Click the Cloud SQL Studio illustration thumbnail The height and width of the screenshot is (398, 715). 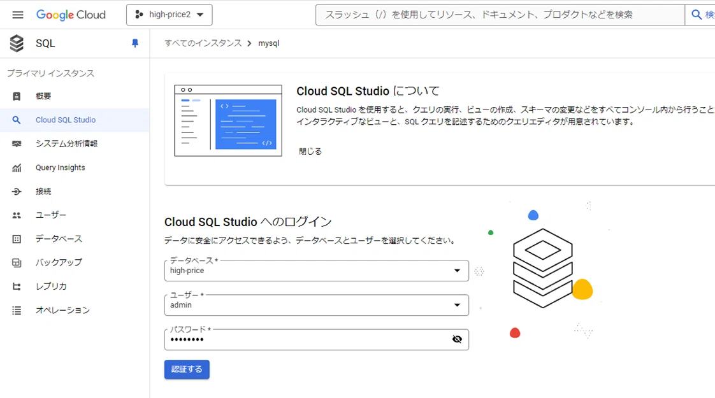pos(228,120)
